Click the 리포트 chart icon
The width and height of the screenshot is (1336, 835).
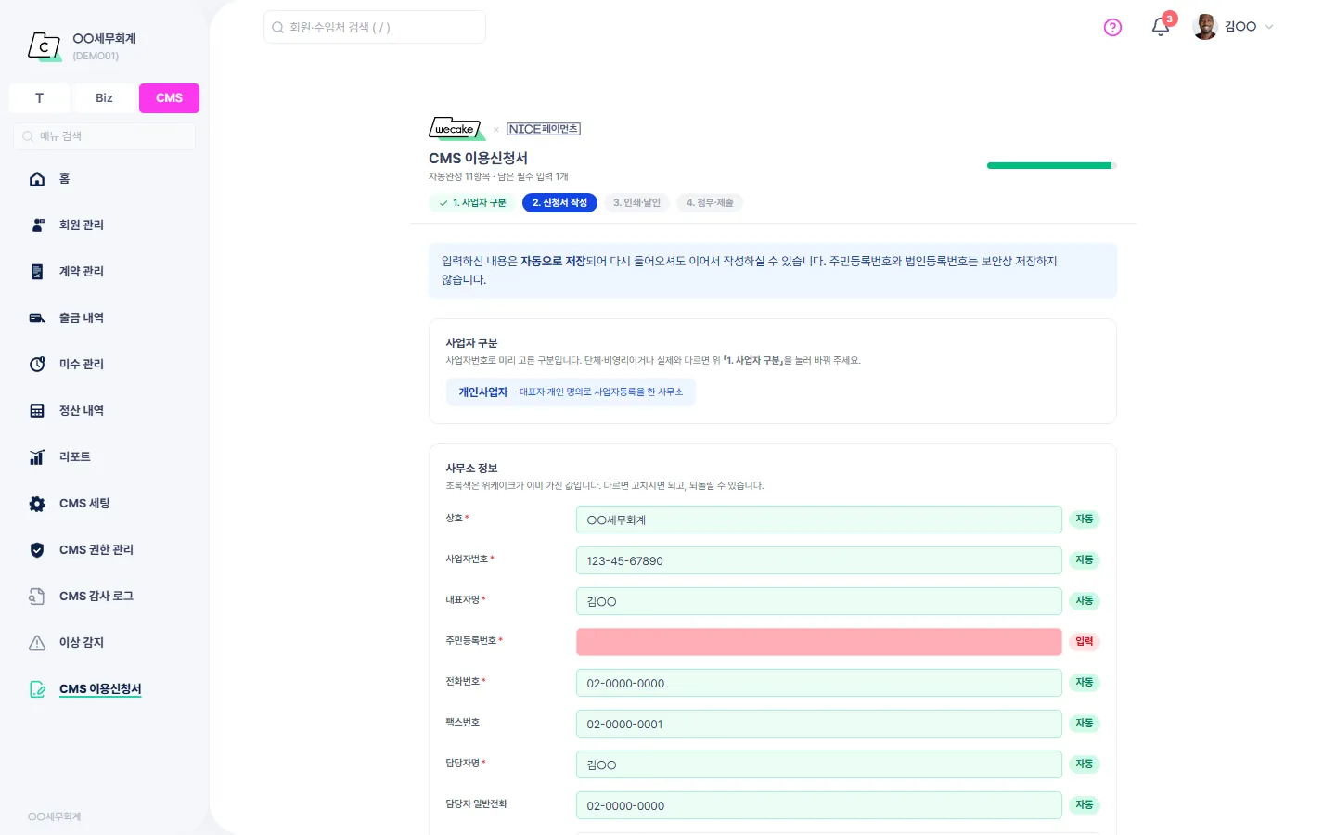point(37,457)
